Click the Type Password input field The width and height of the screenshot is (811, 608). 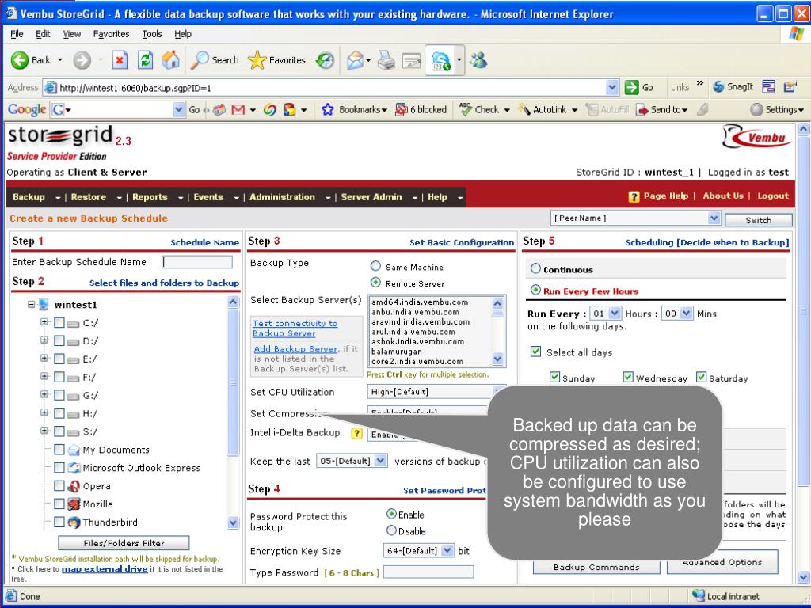(428, 572)
